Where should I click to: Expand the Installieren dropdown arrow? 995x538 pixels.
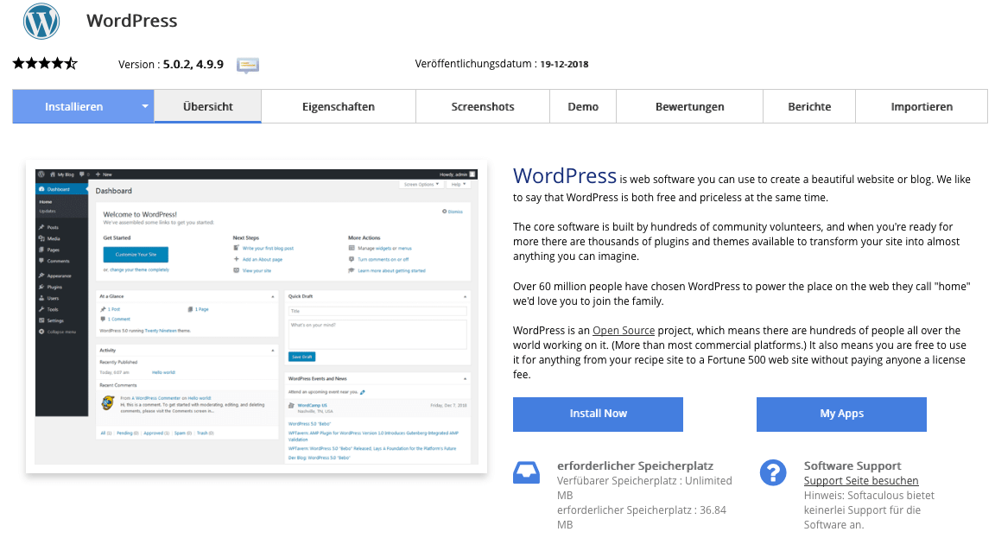[x=145, y=106]
